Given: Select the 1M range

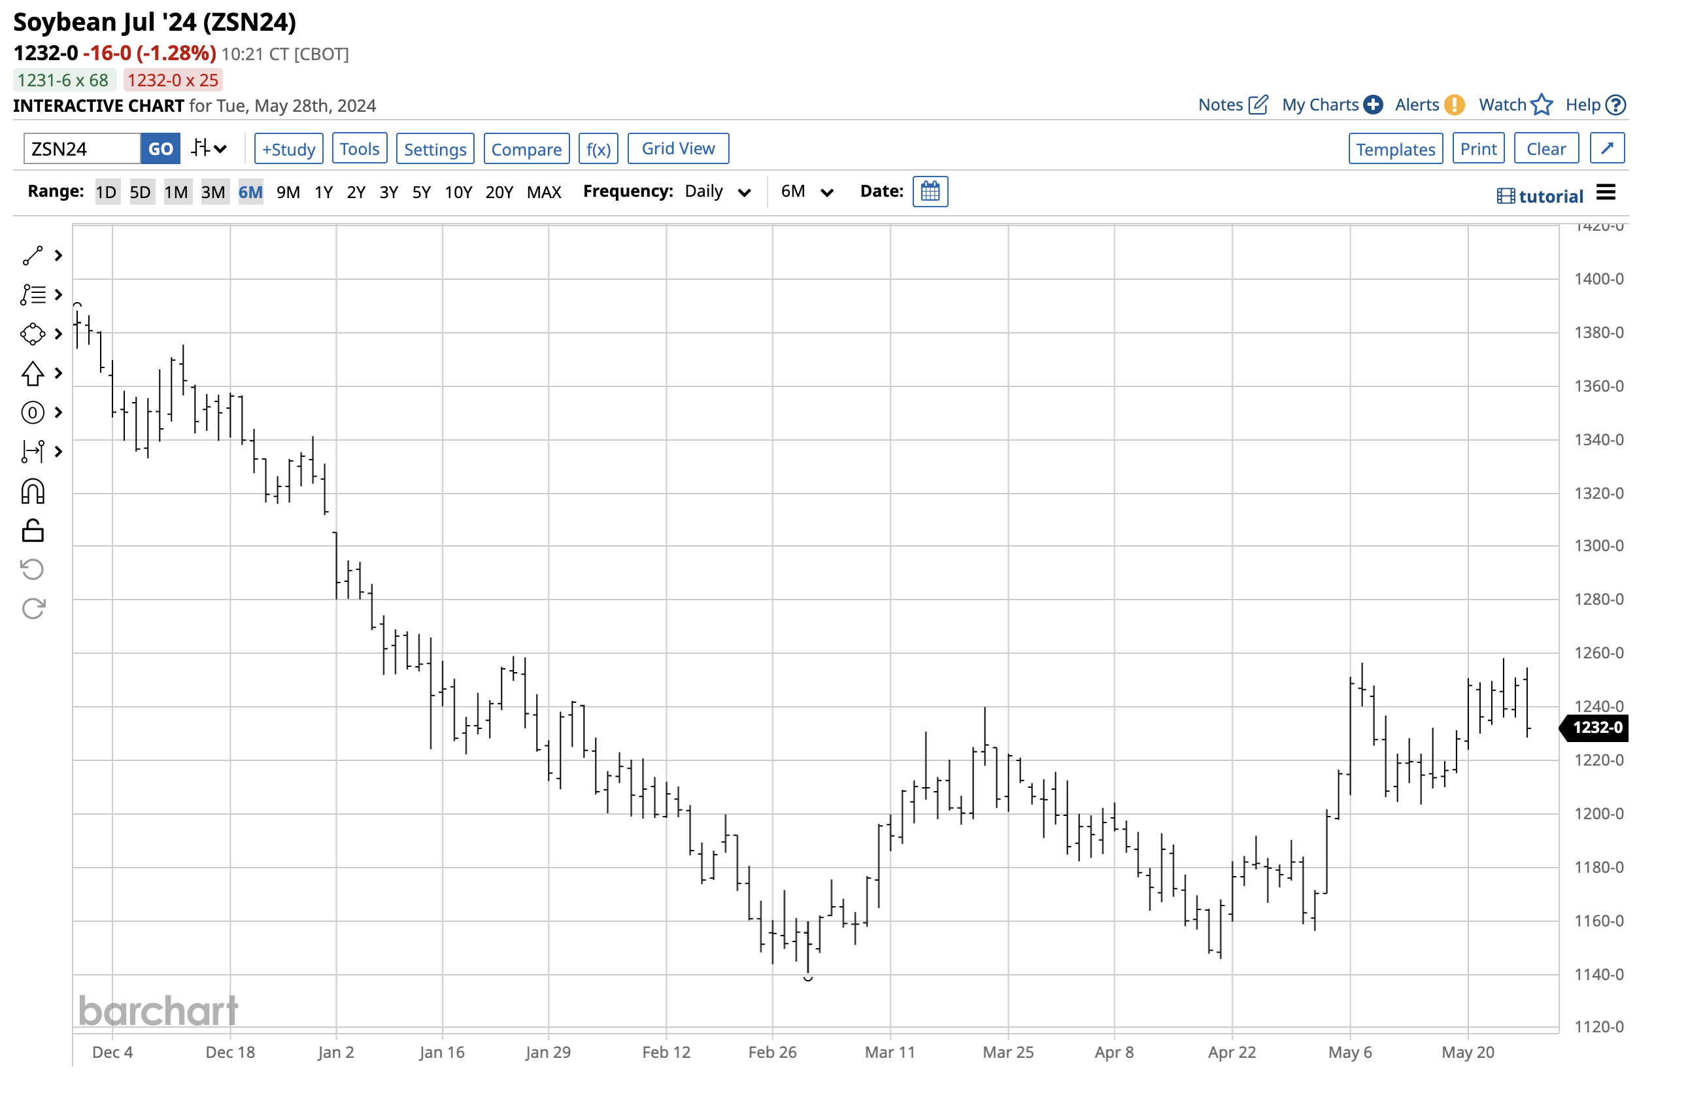Looking at the screenshot, I should click(177, 192).
